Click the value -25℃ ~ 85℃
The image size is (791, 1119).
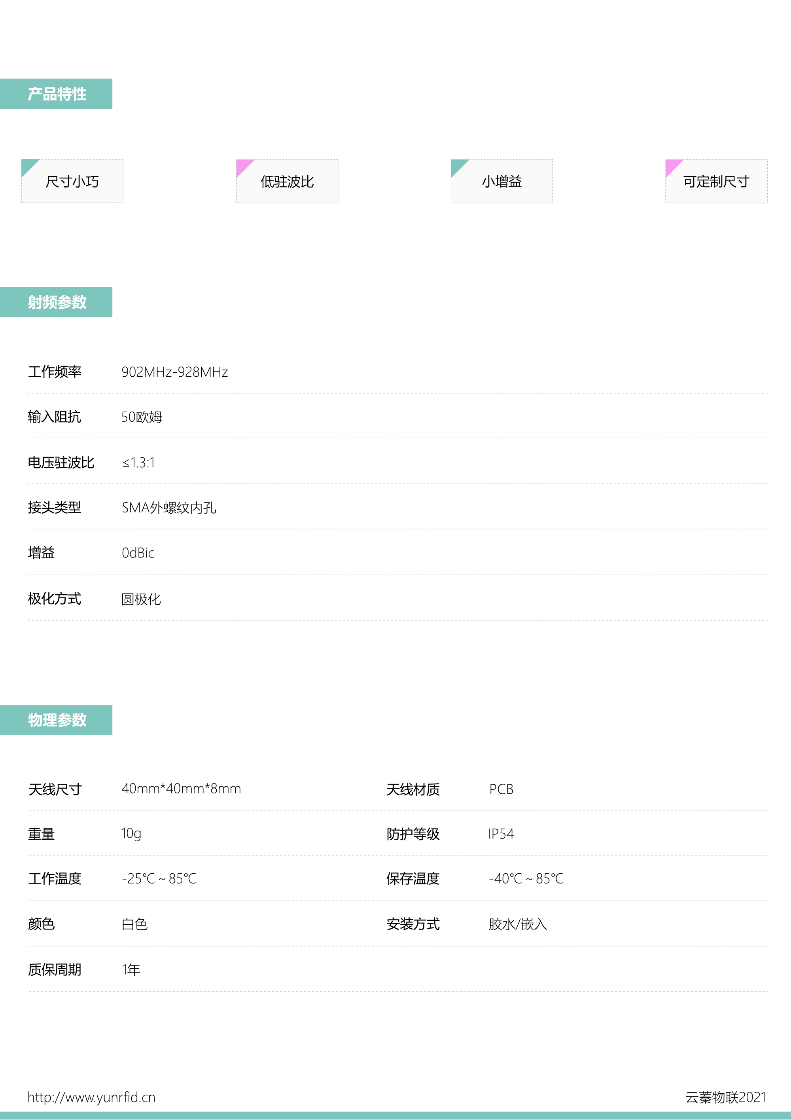click(159, 878)
